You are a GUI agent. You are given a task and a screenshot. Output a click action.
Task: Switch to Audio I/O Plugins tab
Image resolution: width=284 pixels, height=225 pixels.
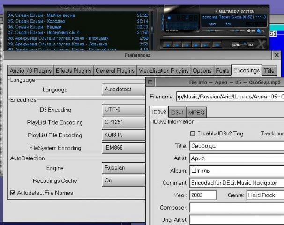(x=30, y=71)
